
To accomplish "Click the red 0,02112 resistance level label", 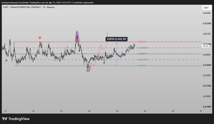I will click(x=142, y=42).
